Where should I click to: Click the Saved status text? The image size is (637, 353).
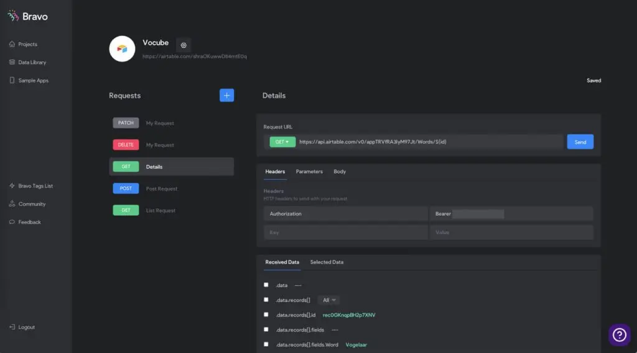(x=593, y=80)
